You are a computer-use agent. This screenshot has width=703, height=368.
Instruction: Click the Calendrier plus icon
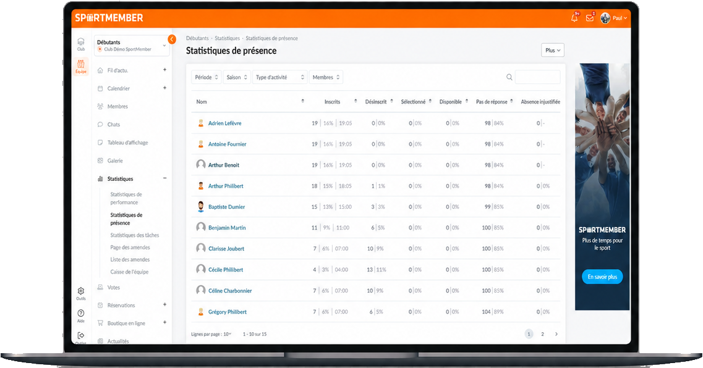pos(164,88)
